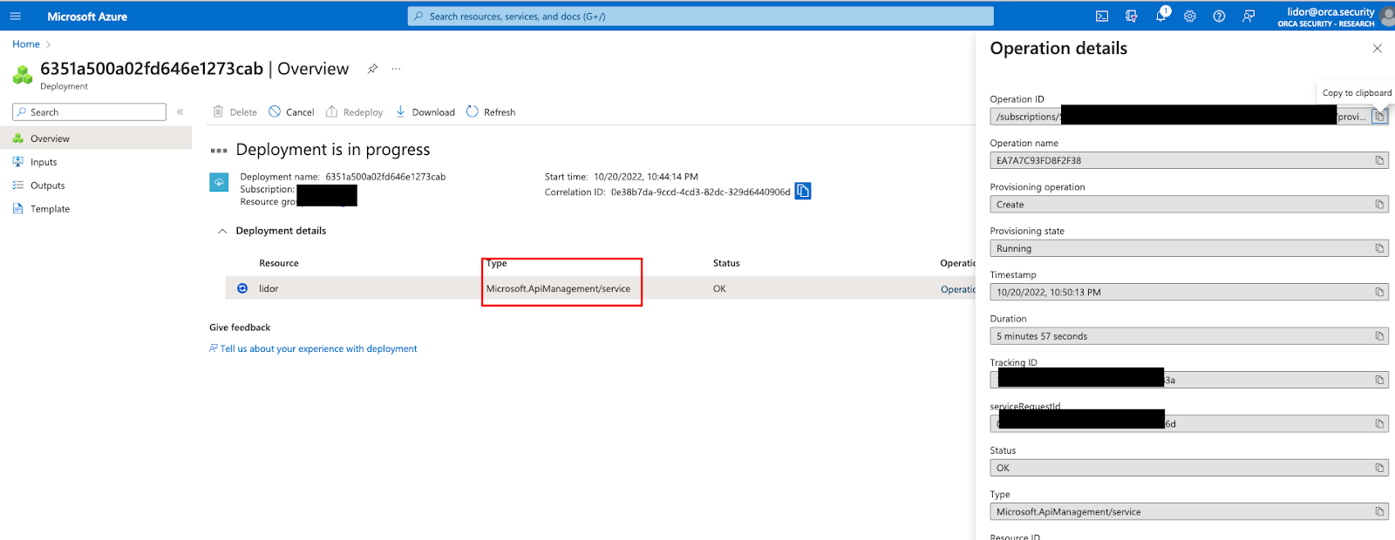Copy the Operation ID value
Viewport: 1395px width, 540px height.
(1379, 117)
